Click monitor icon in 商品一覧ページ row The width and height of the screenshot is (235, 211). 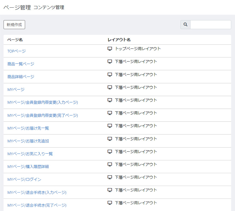110,62
